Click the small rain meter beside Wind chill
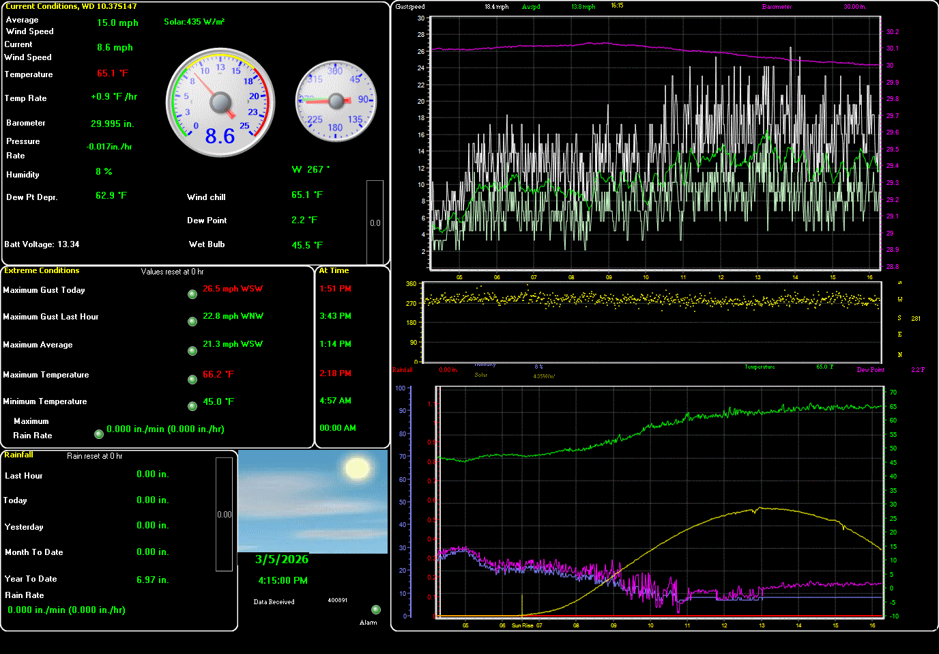 pyautogui.click(x=375, y=223)
